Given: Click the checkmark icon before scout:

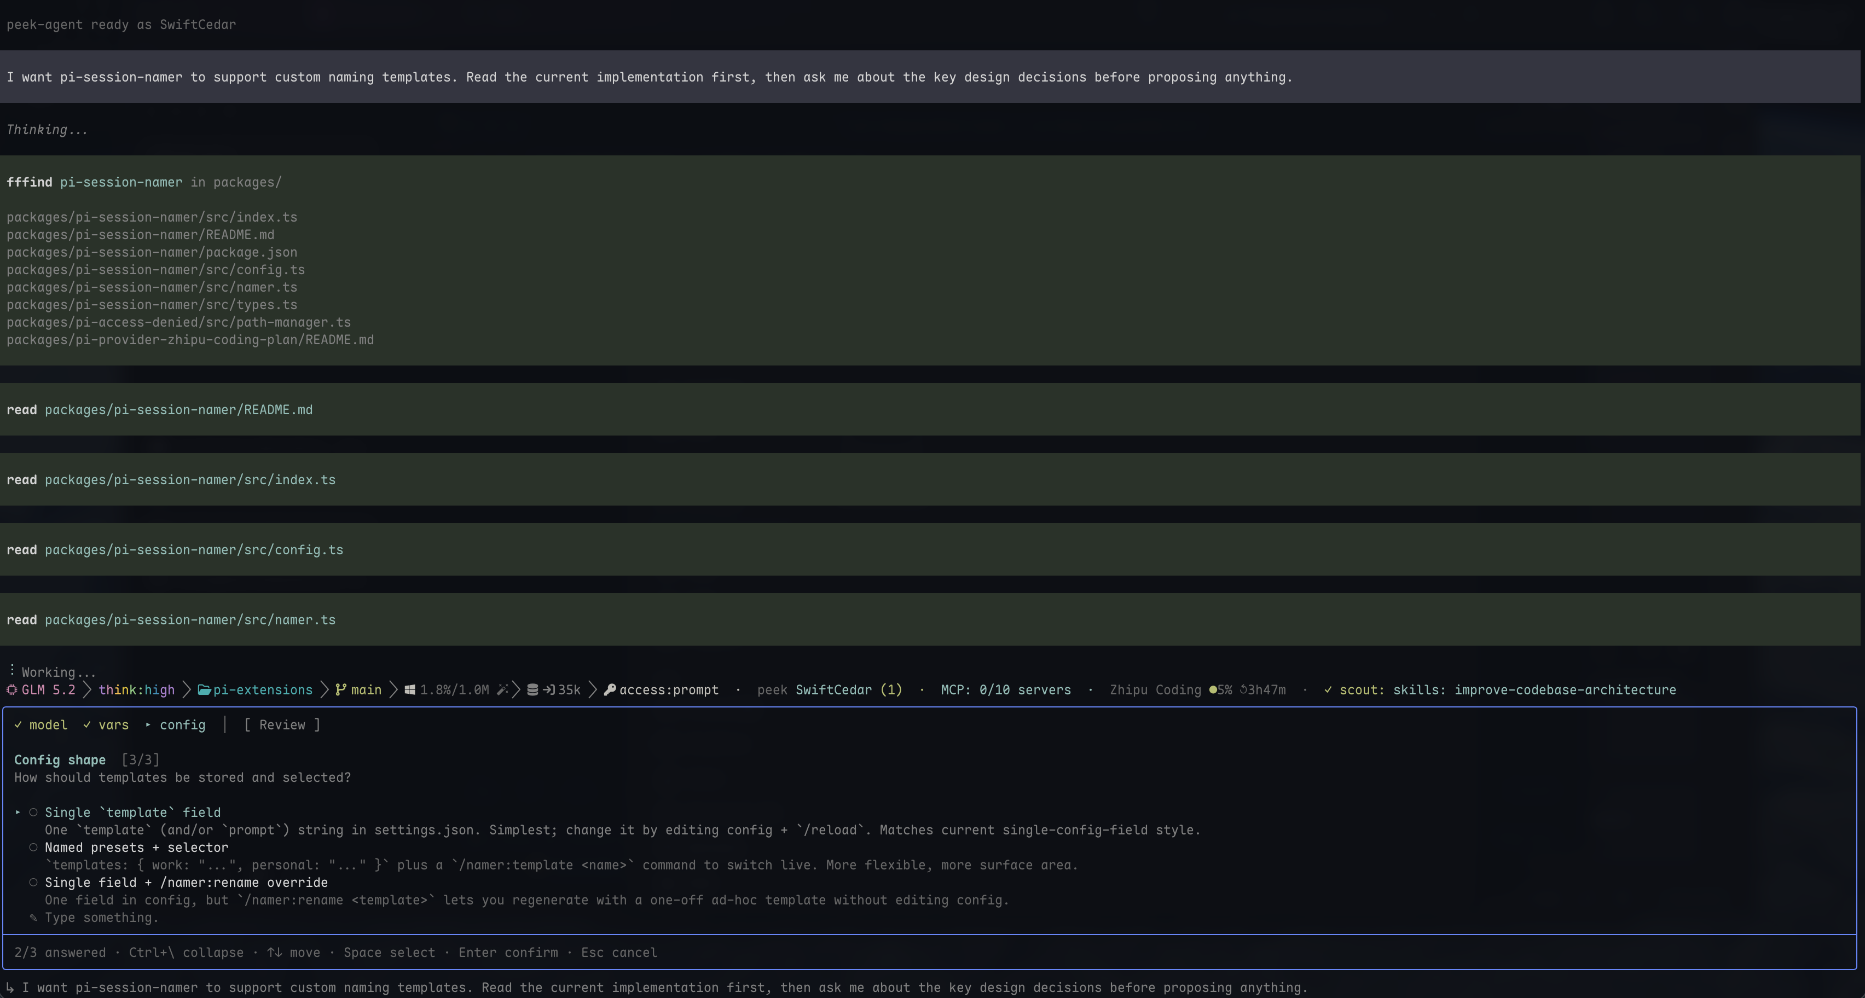Looking at the screenshot, I should point(1328,690).
